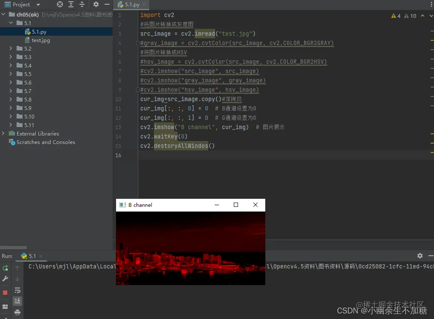Click imread on line 3
The width and height of the screenshot is (434, 319).
(205, 34)
